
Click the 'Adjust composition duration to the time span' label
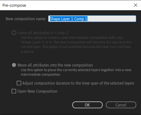pos(78,83)
